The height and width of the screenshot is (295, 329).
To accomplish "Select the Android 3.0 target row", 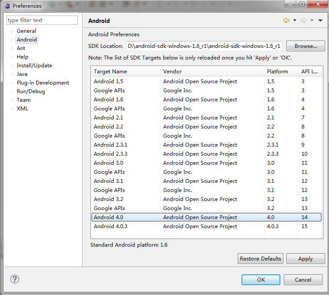I will (206, 163).
